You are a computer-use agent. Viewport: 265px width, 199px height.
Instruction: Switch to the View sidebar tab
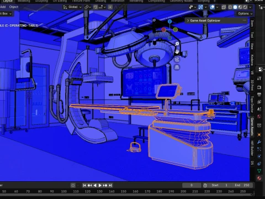(252, 46)
